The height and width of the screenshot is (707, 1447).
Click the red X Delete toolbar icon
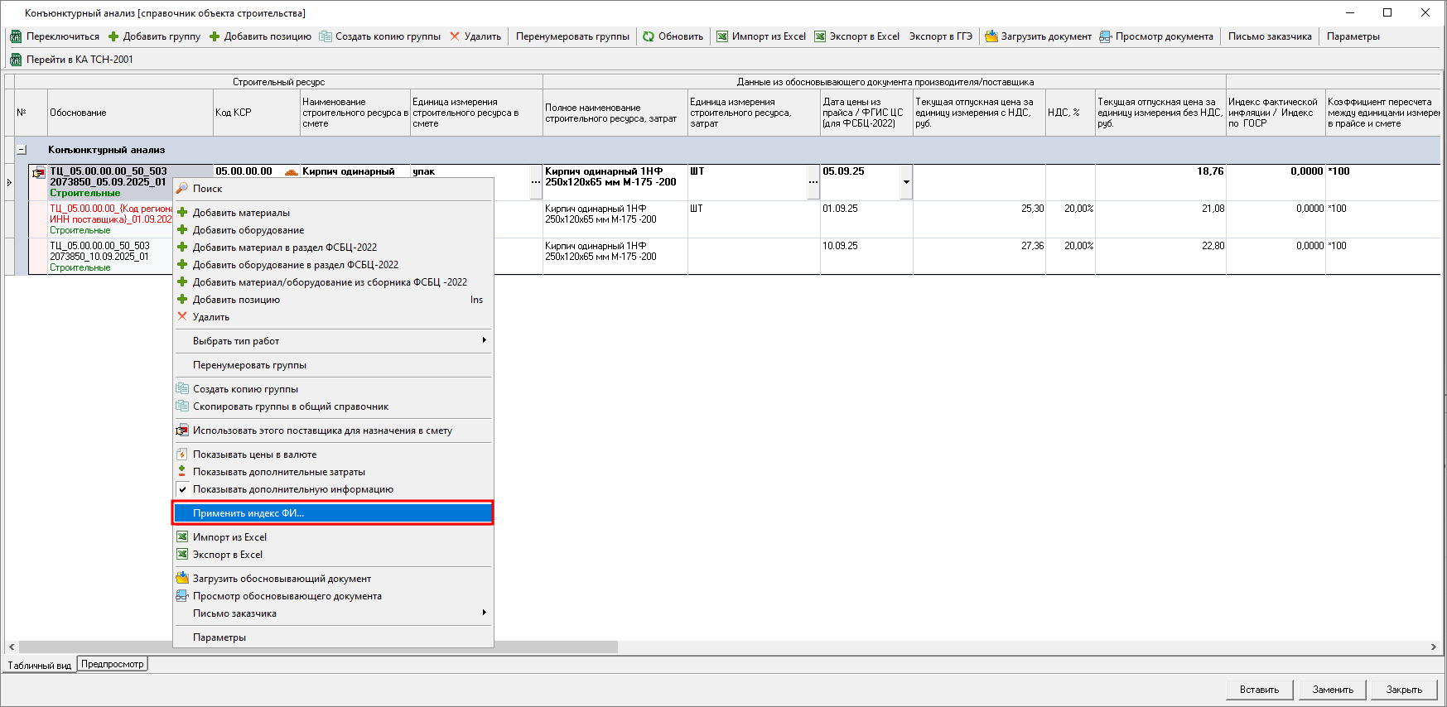pos(455,36)
